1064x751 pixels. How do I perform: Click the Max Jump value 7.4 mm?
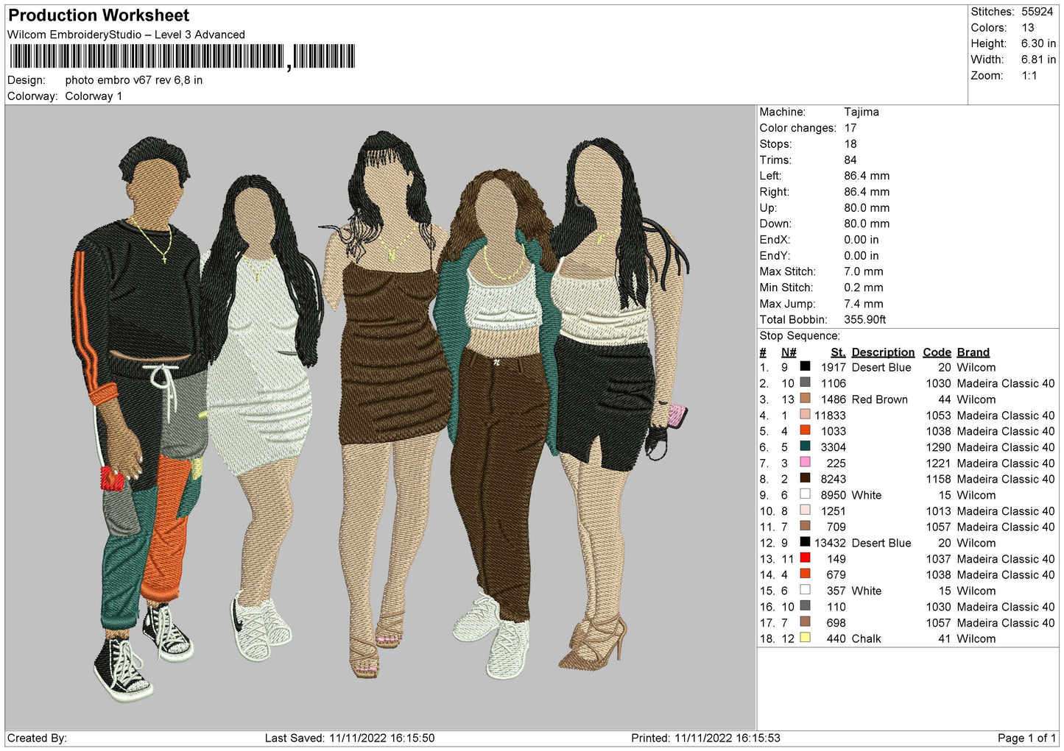[x=863, y=304]
